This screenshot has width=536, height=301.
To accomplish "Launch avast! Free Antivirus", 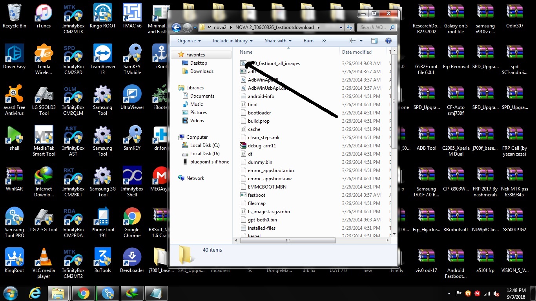I will click(x=15, y=100).
